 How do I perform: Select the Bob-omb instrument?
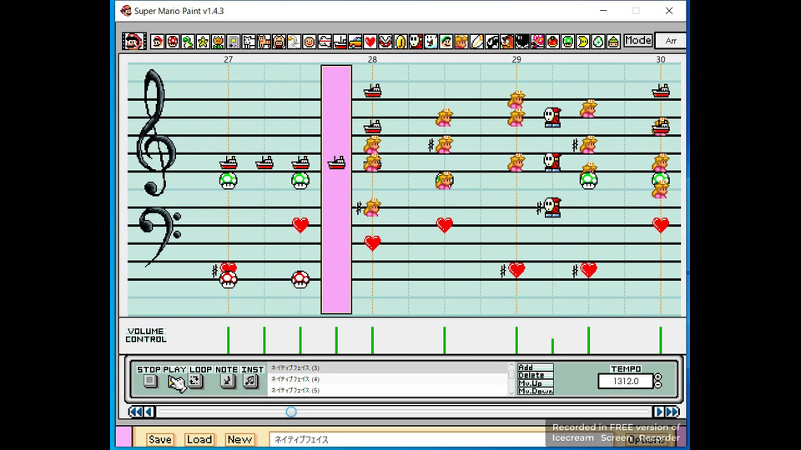[x=522, y=42]
